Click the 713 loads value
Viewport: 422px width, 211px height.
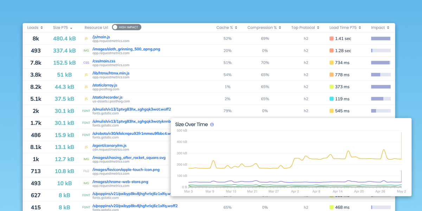coord(36,171)
